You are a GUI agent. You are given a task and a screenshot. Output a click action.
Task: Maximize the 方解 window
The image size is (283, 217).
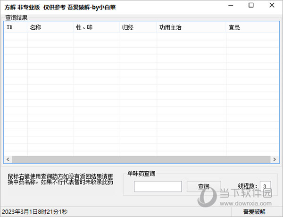[251, 5]
